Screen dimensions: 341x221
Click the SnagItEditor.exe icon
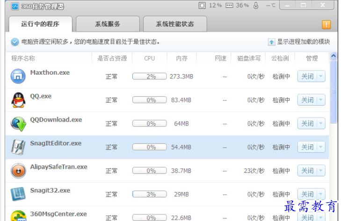click(x=18, y=147)
